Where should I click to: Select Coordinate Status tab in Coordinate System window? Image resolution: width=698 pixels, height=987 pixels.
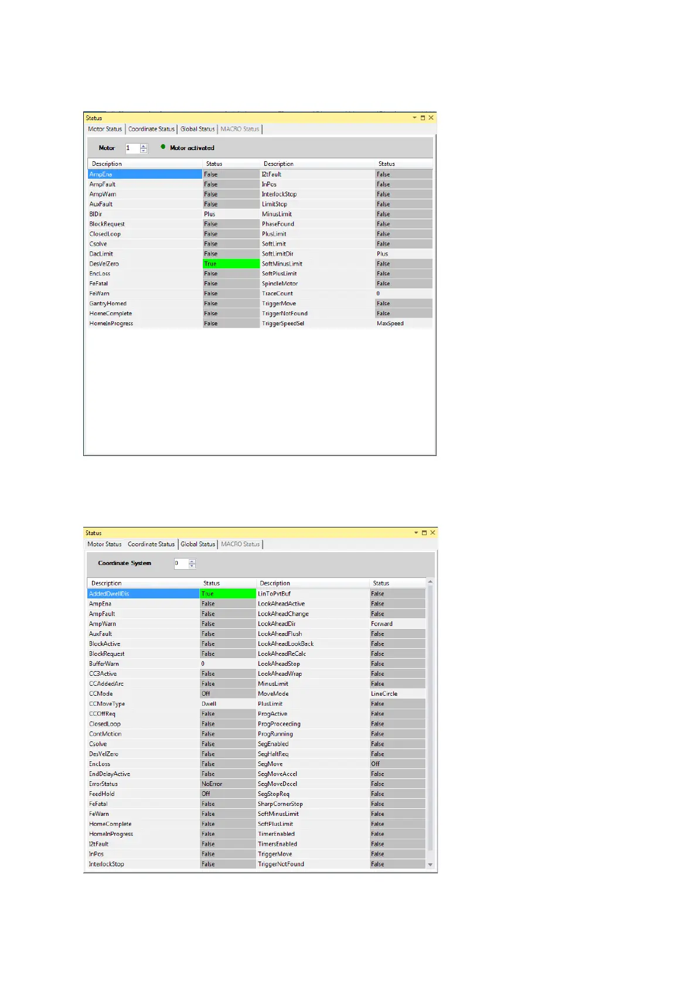tap(151, 544)
